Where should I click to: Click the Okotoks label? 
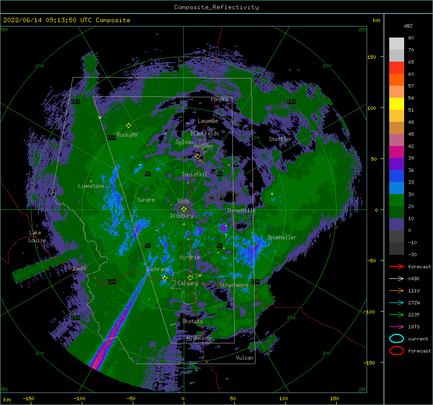192,321
